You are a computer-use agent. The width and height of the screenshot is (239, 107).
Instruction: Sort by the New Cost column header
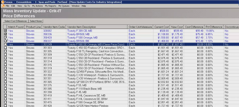point(177,27)
